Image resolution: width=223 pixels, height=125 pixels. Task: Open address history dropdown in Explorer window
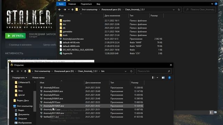coord(174,10)
